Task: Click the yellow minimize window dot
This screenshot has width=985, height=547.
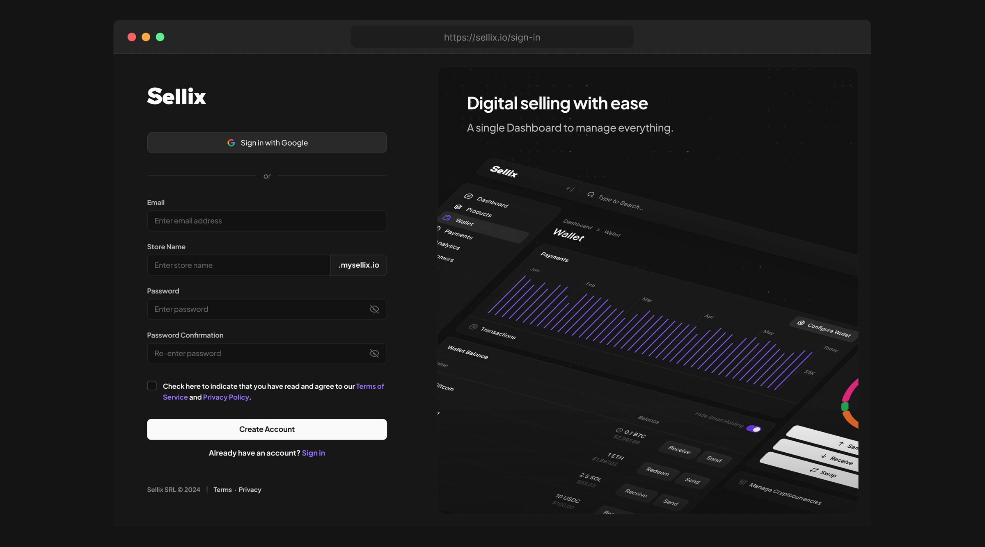Action: coord(146,37)
